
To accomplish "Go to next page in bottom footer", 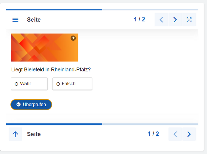I will 189,134.
